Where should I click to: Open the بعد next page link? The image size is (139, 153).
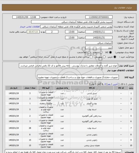click(x=108, y=84)
